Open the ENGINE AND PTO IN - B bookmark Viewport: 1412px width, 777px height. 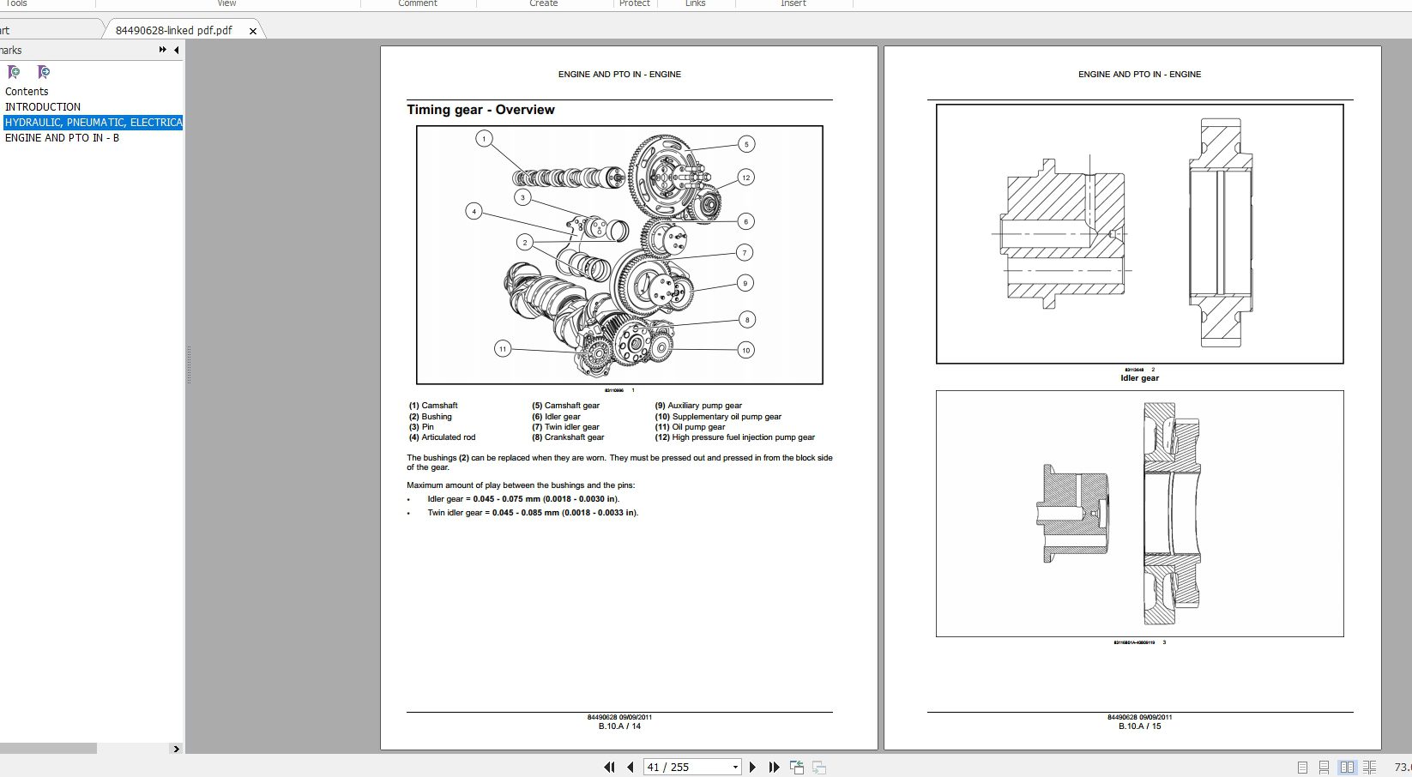click(x=61, y=138)
